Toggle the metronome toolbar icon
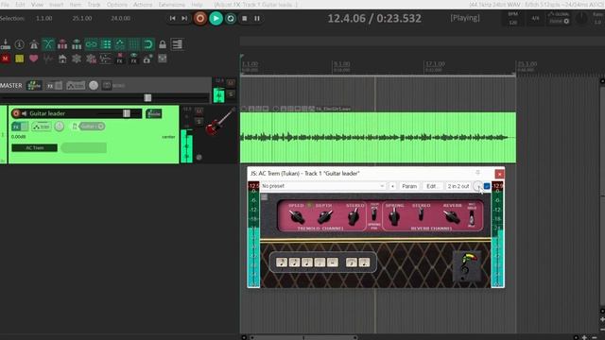605x340 pixels. [x=34, y=44]
